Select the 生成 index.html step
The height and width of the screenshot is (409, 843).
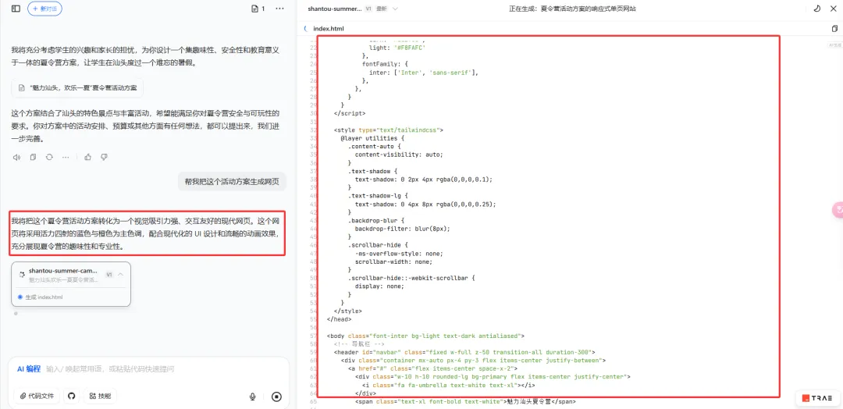pos(41,297)
